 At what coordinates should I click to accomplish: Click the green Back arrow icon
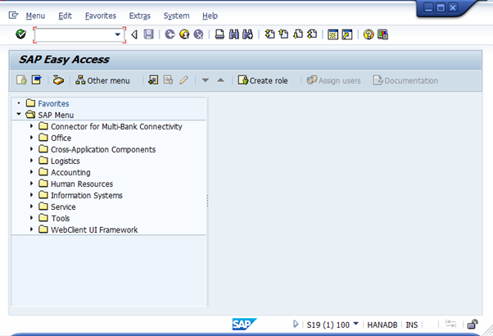(x=170, y=34)
